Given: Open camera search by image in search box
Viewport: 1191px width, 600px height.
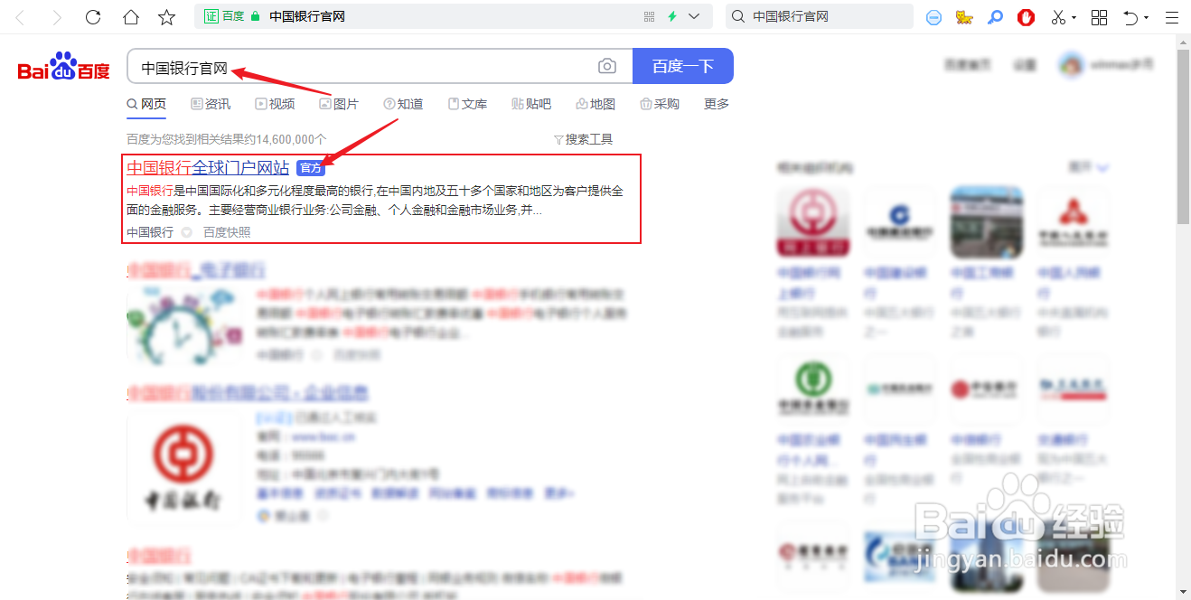Looking at the screenshot, I should click(x=606, y=65).
